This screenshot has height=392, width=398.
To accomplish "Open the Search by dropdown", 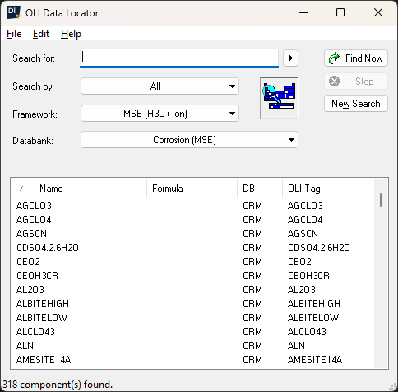I will click(160, 86).
